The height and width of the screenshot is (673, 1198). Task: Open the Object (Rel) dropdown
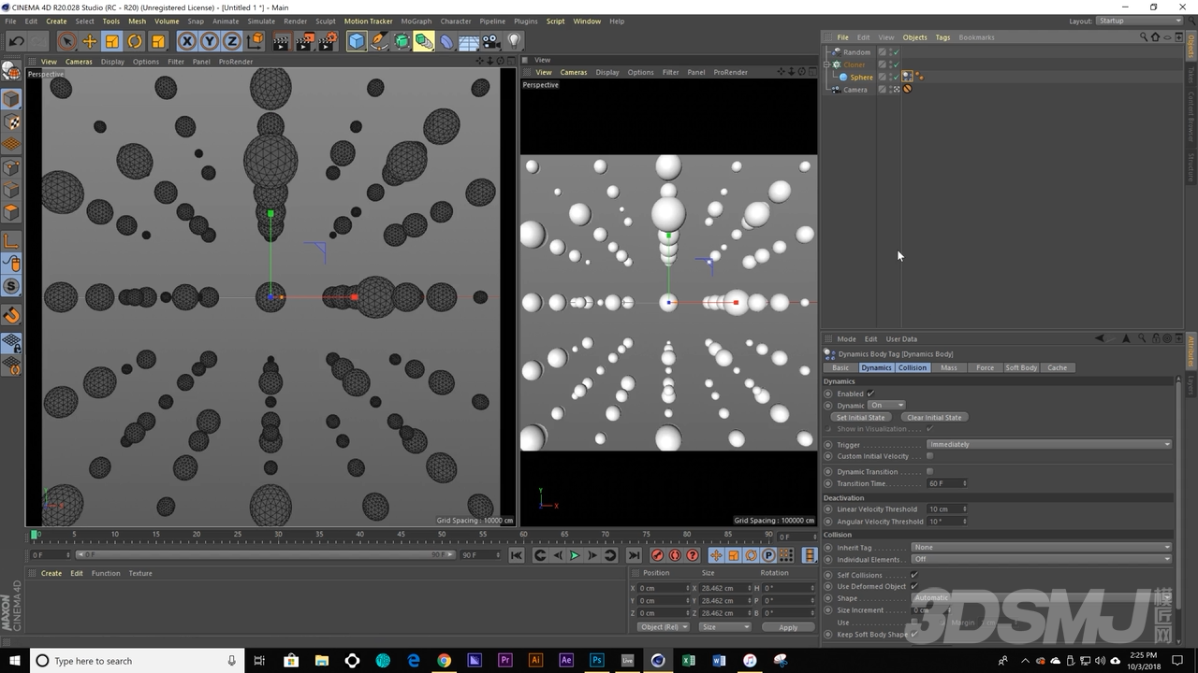tap(664, 627)
